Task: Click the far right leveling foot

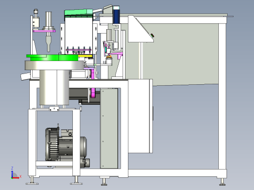Action: tap(222, 182)
